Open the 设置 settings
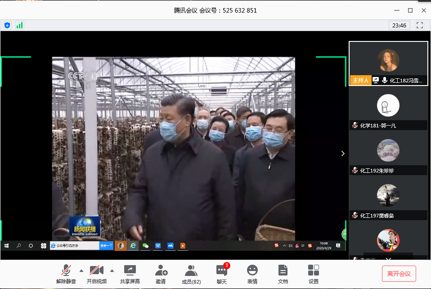 coord(314,274)
